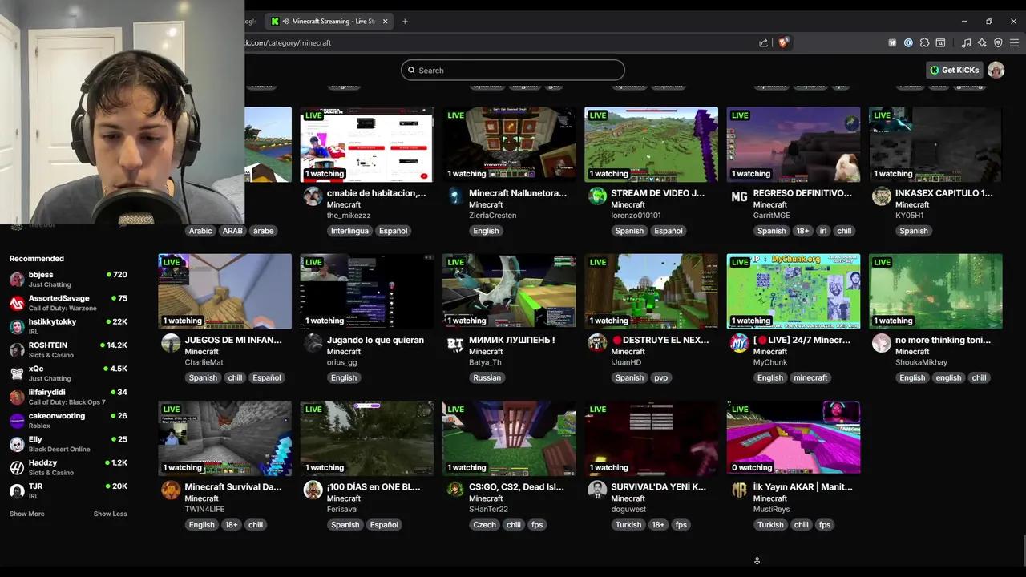Screen dimensions: 1026x577
Task: Click the 1Password extension icon
Action: coord(908,42)
